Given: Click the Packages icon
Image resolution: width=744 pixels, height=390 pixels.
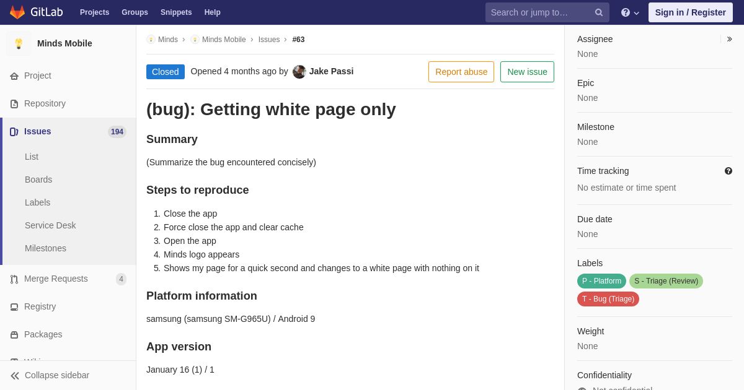Looking at the screenshot, I should [14, 335].
